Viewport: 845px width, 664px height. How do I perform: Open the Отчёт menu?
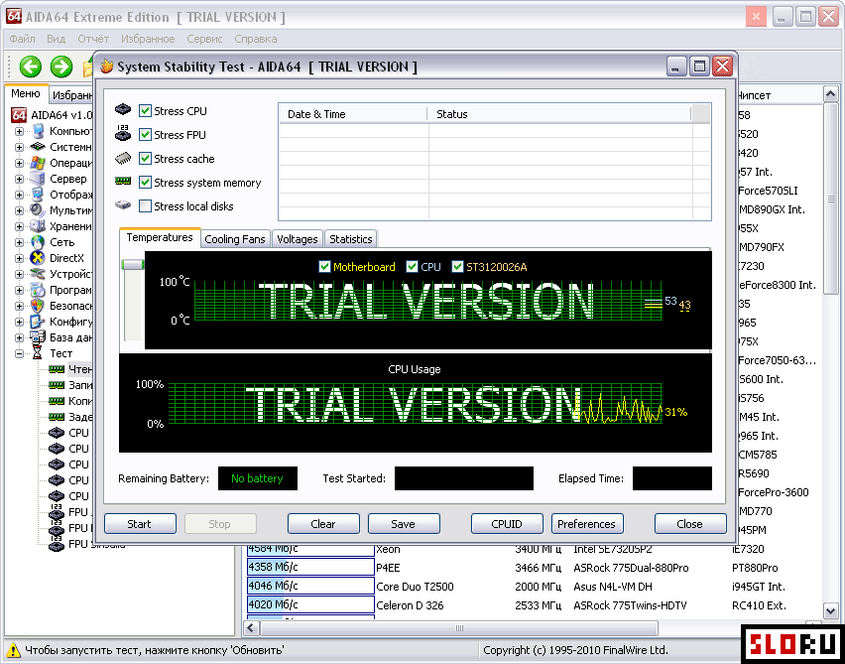[93, 39]
